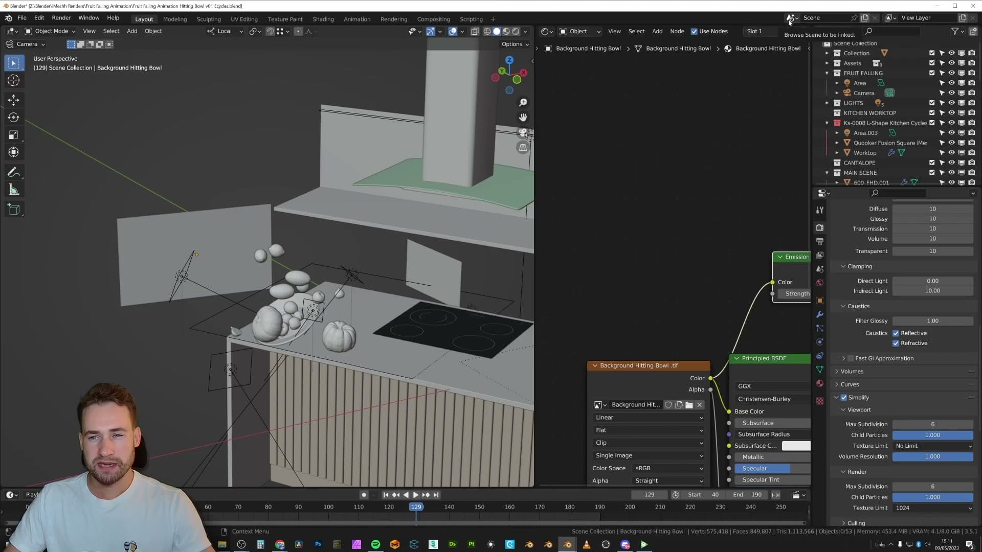This screenshot has width=982, height=552.
Task: Toggle the Simplify checkbox
Action: (844, 398)
